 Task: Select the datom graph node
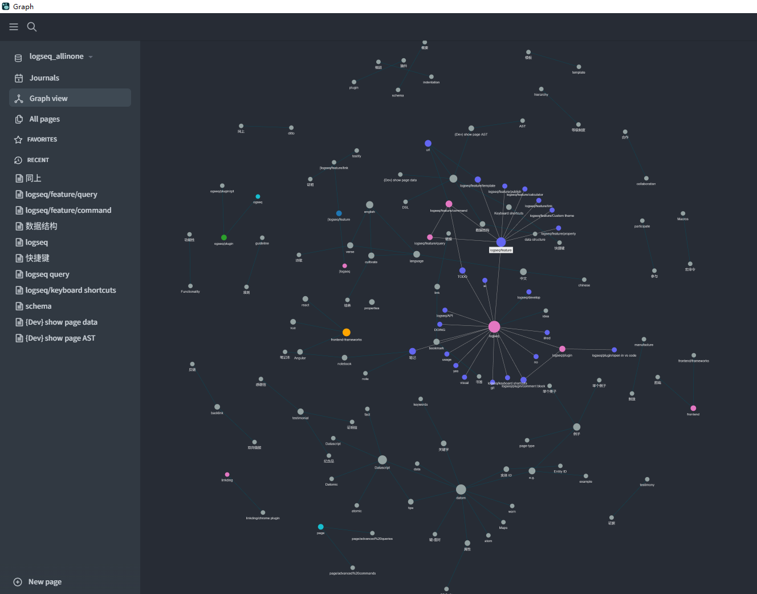pos(461,490)
